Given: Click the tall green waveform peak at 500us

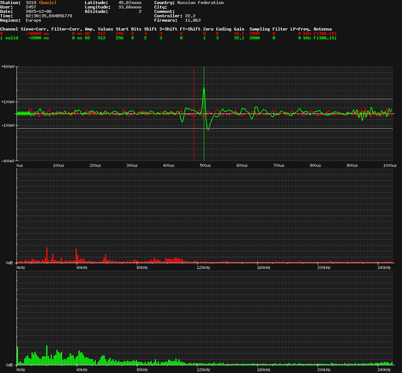Looking at the screenshot, I should click(204, 89).
